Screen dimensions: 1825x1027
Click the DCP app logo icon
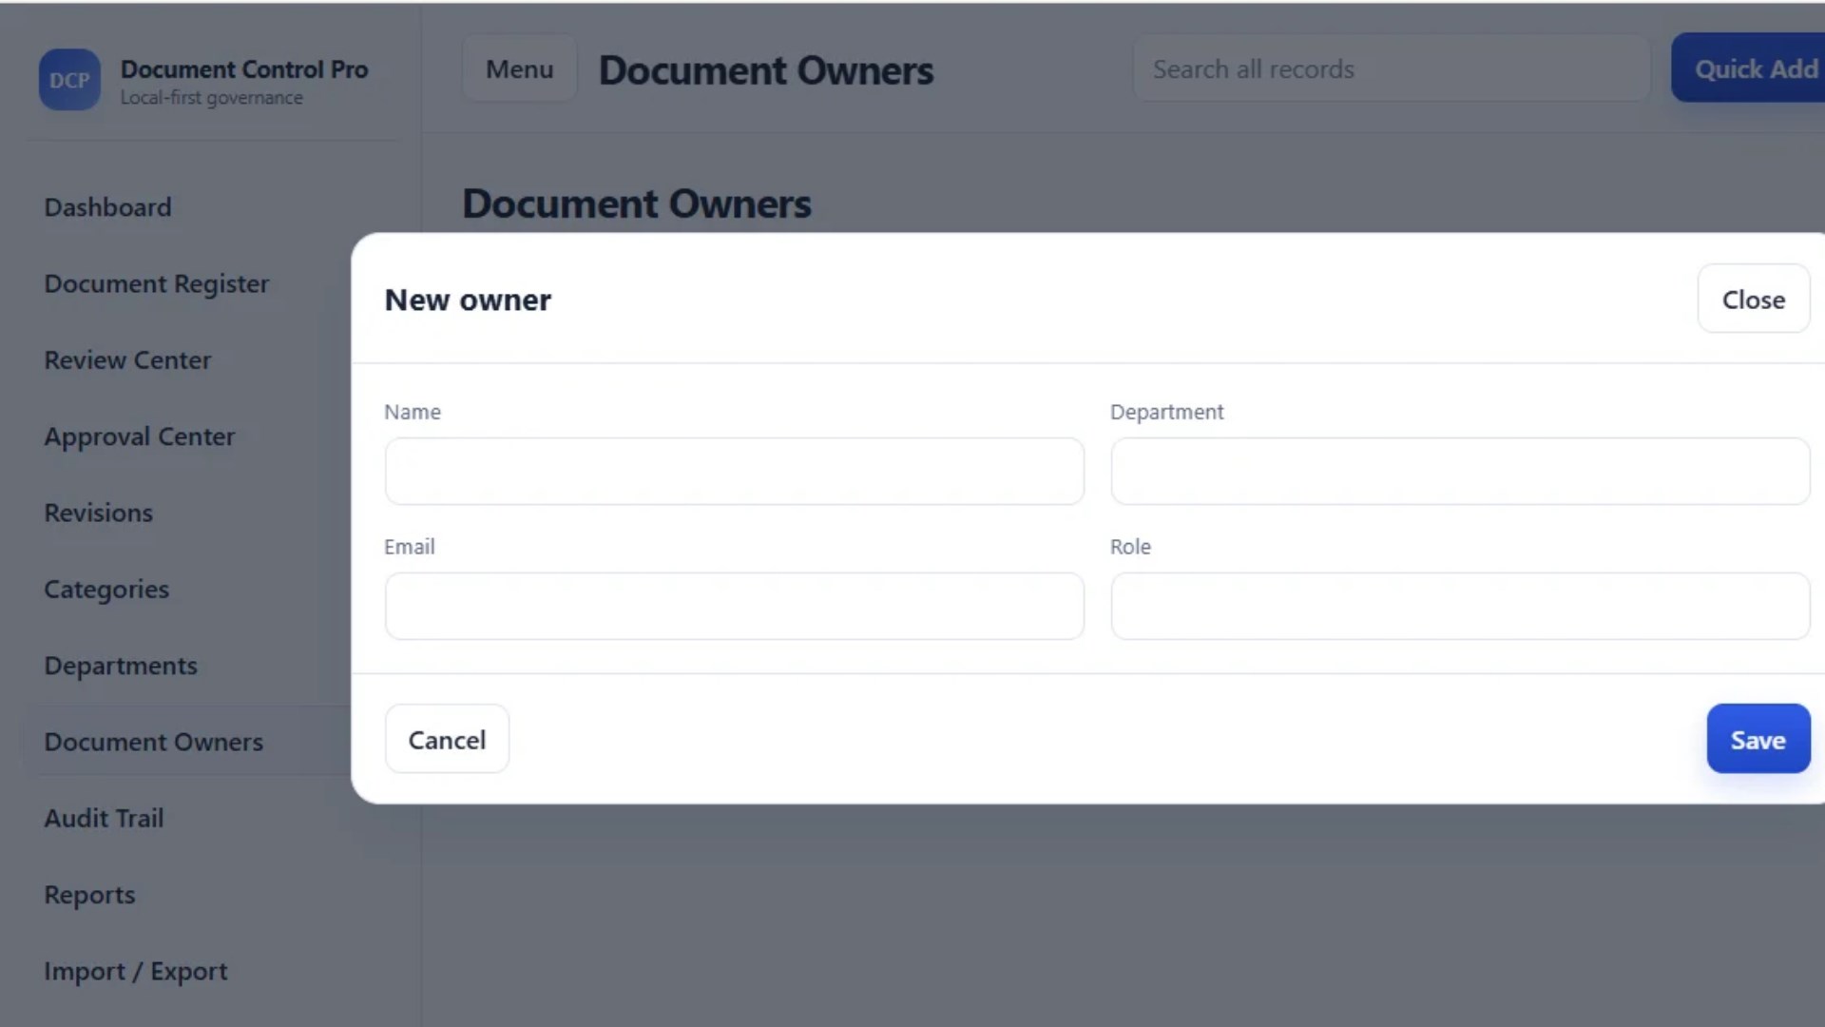pos(69,80)
